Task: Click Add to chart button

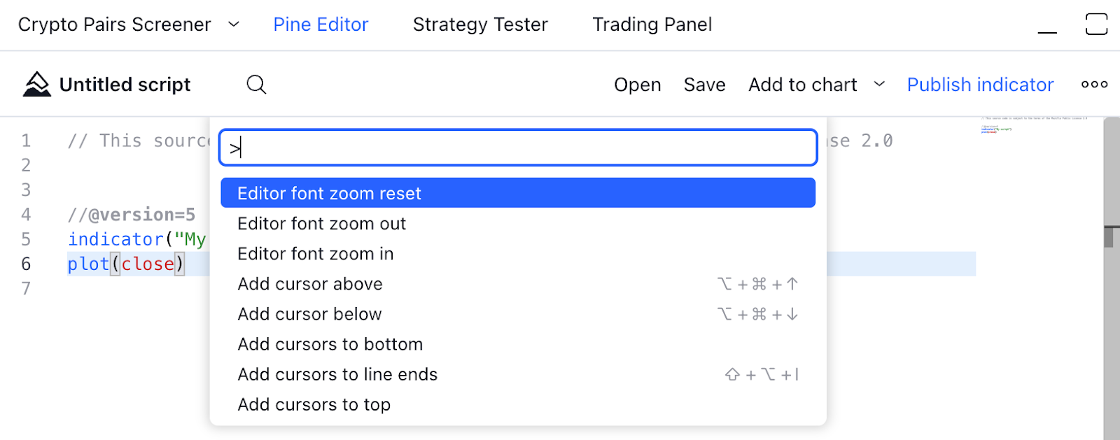Action: [802, 85]
